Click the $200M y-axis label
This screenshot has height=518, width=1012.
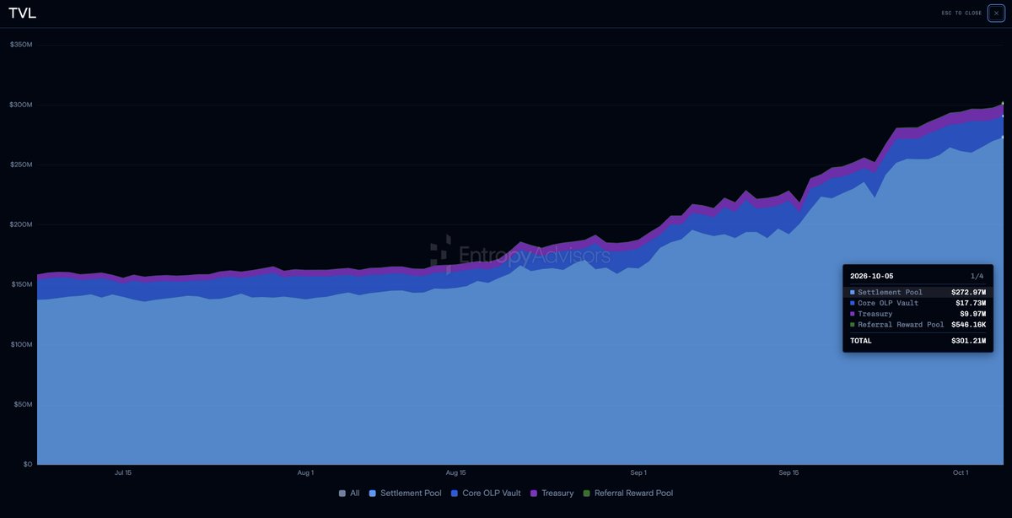[21, 224]
